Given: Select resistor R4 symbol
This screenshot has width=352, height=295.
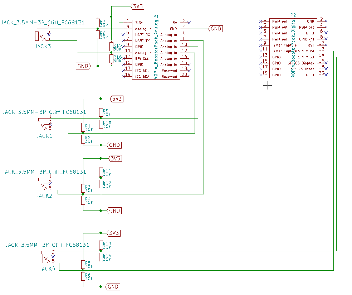Looking at the screenshot, I should [x=83, y=200].
